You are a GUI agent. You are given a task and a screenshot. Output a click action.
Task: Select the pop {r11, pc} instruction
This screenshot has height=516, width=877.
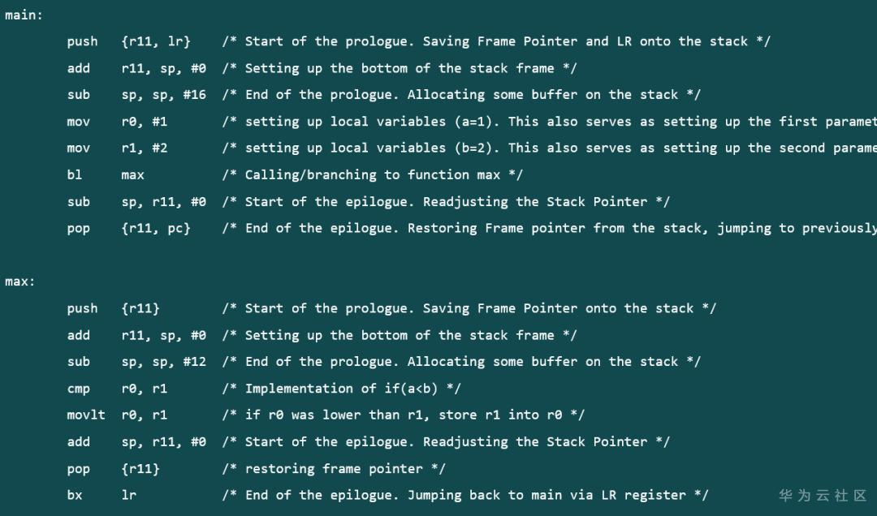tap(128, 228)
